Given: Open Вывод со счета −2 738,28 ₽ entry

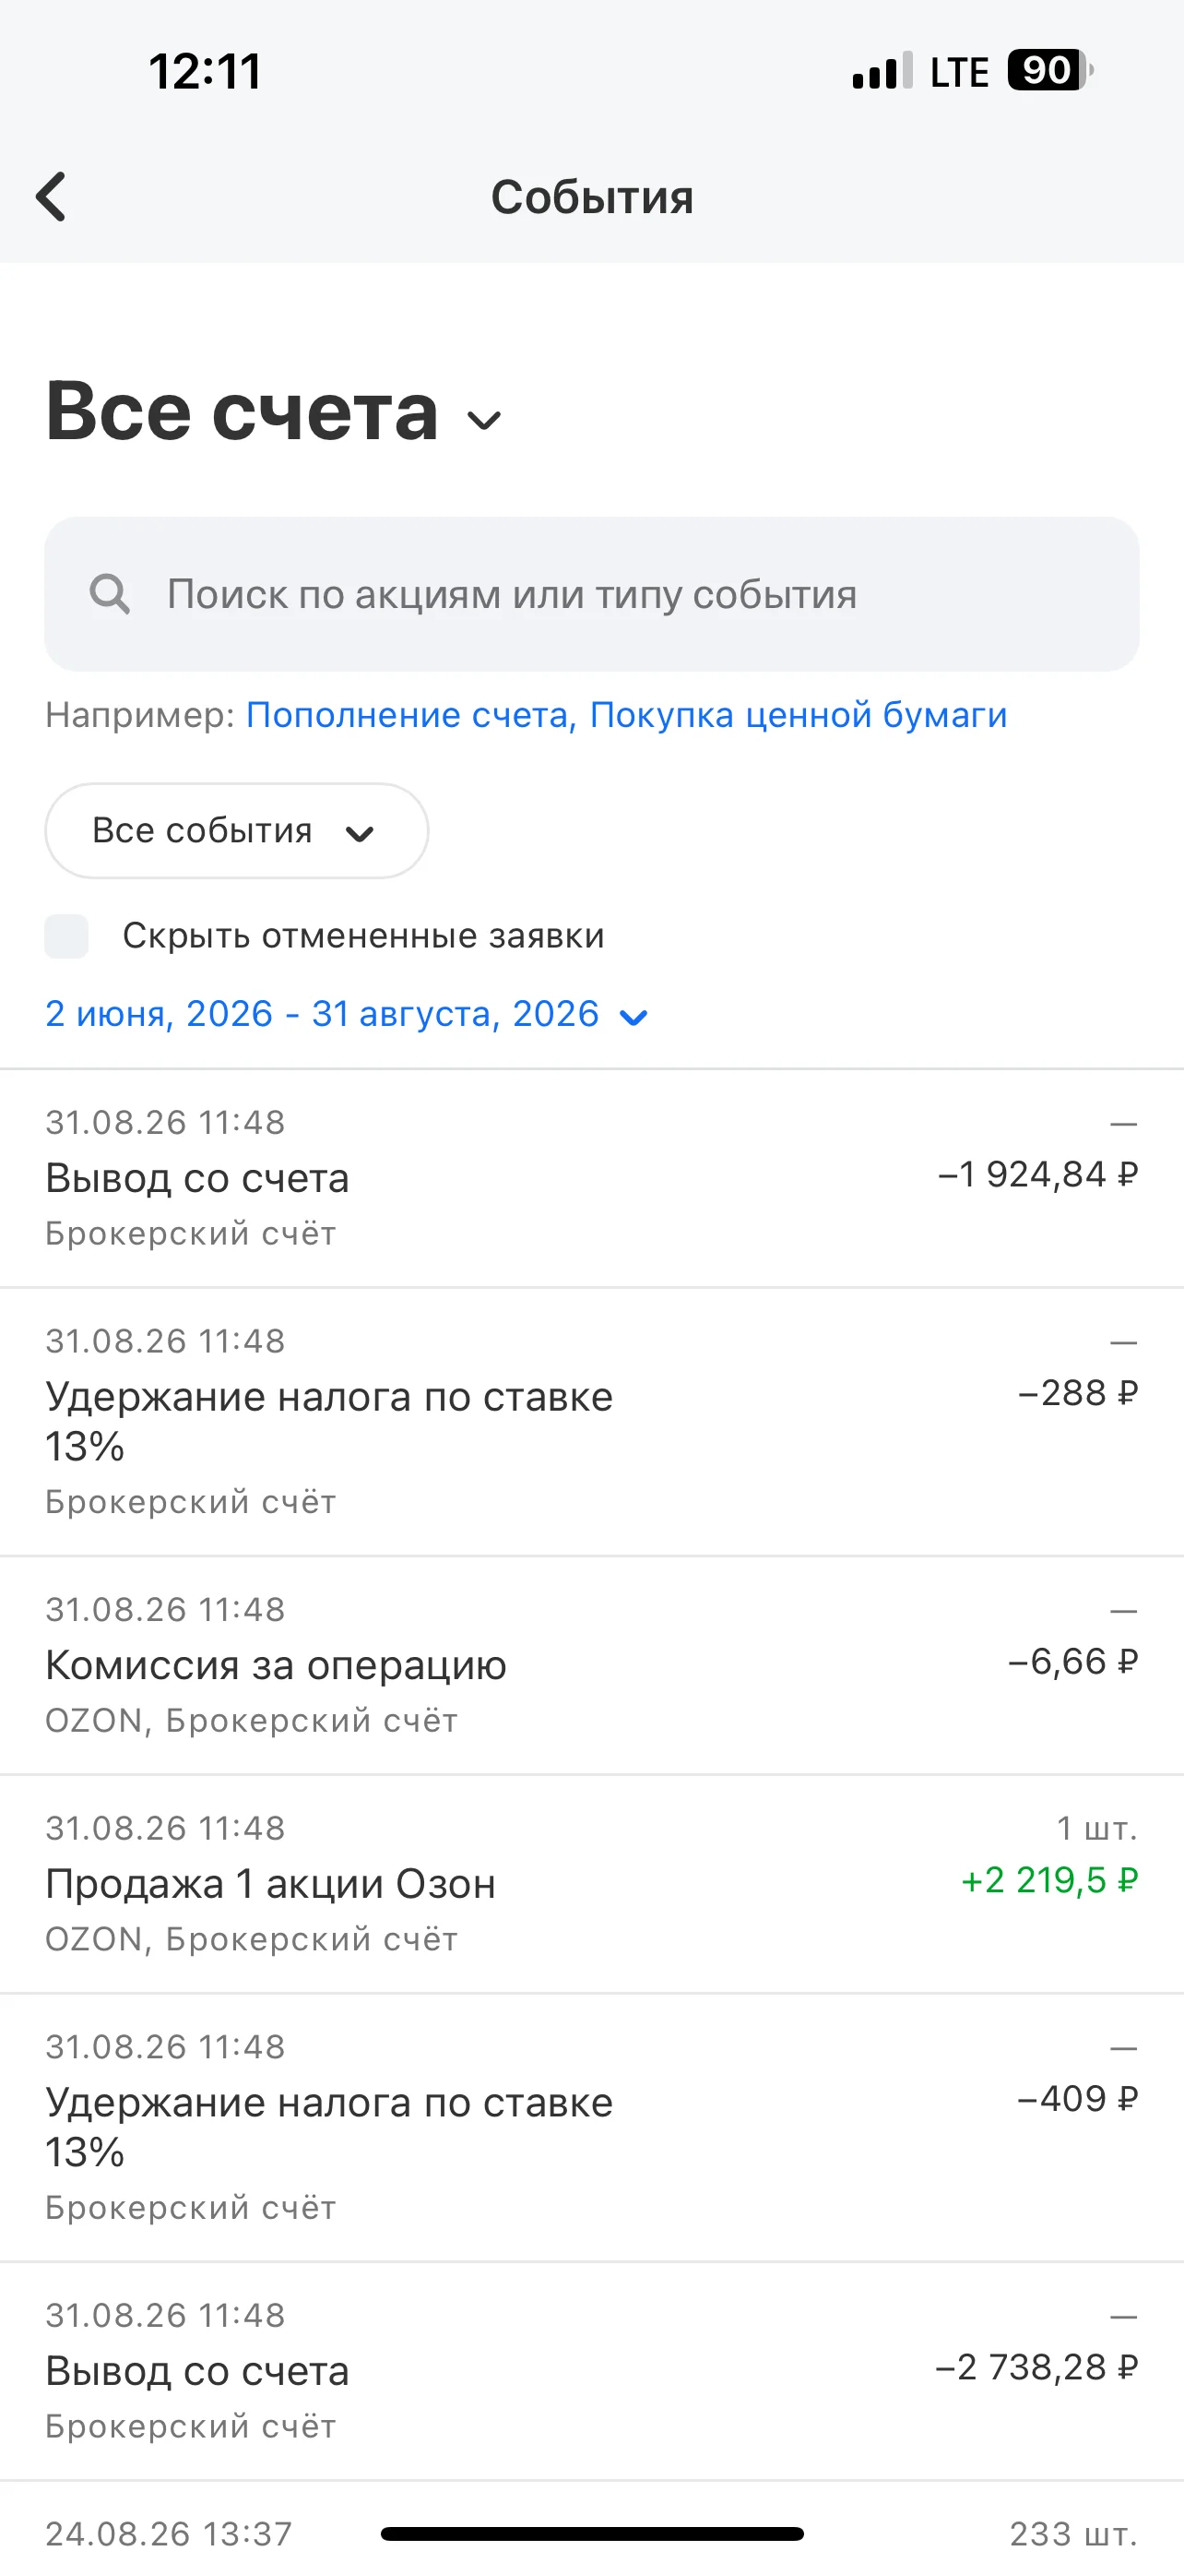Looking at the screenshot, I should (x=591, y=2371).
